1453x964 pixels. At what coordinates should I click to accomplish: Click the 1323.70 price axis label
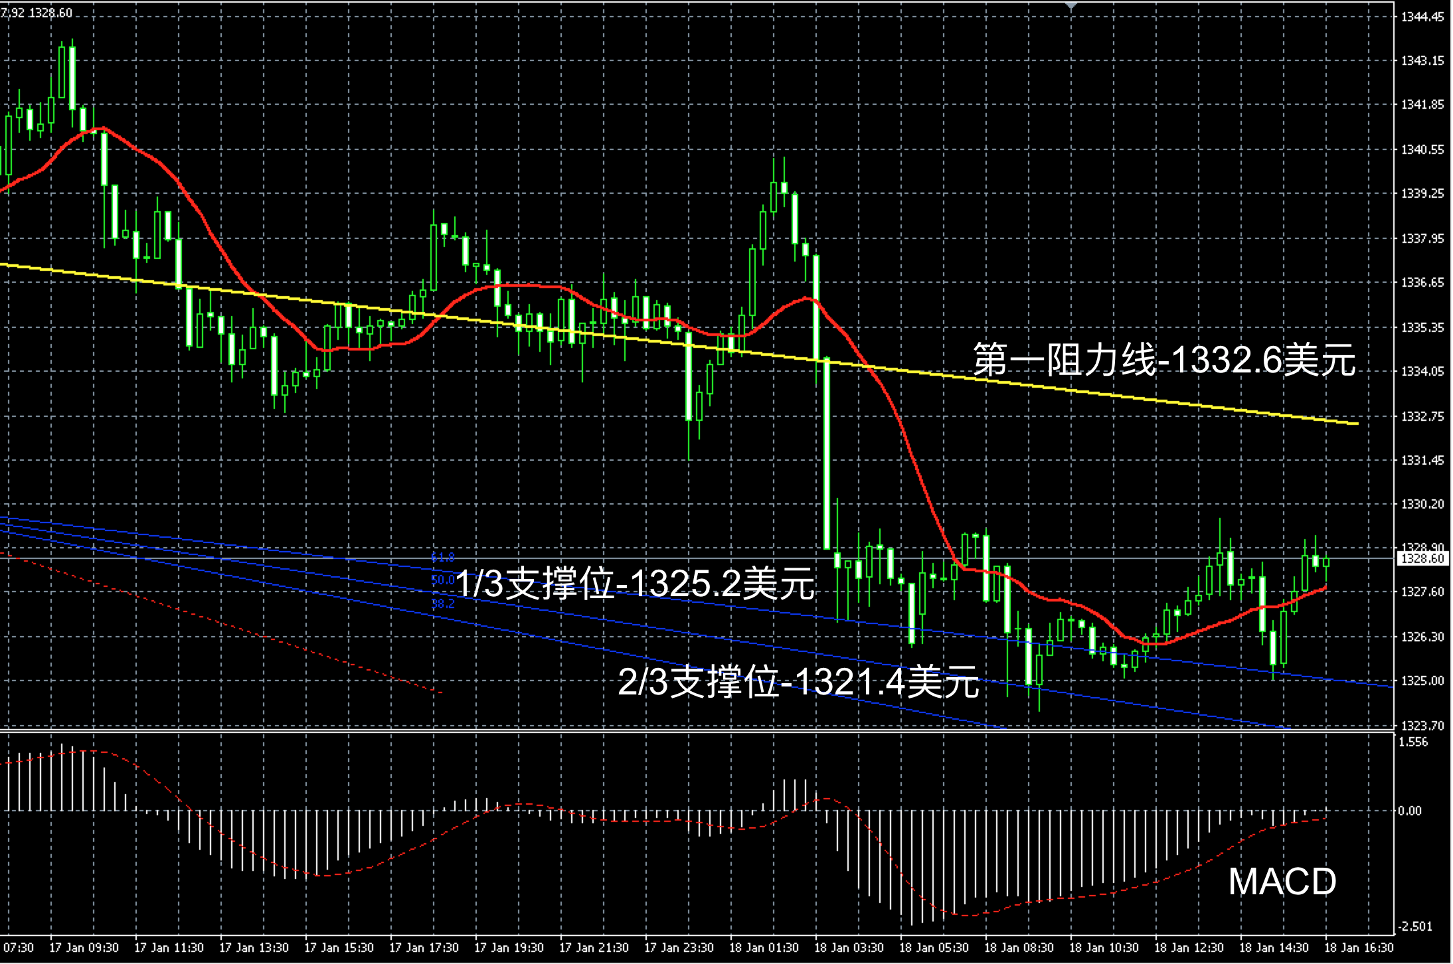click(x=1422, y=726)
